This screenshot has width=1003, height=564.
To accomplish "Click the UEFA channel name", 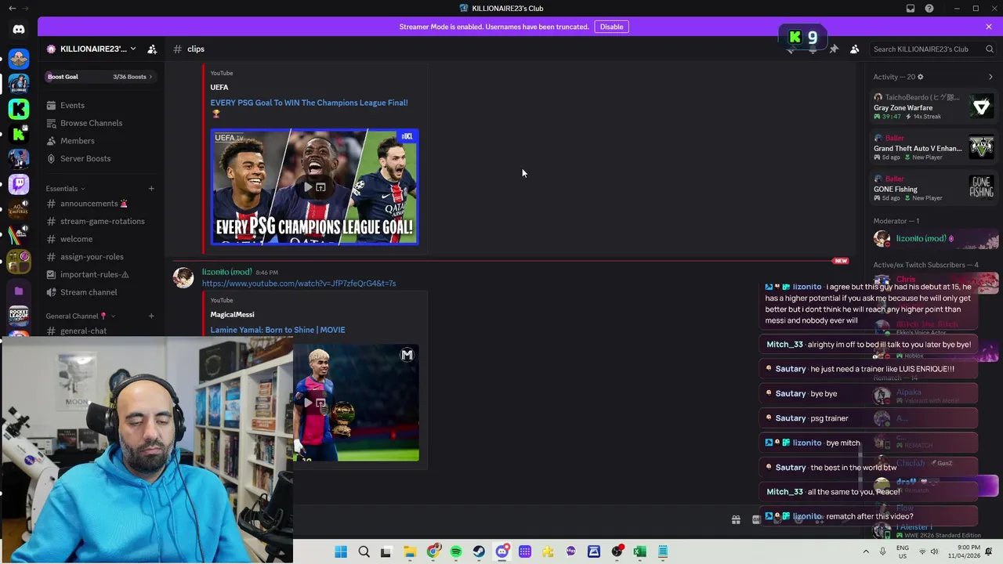I will (x=219, y=87).
